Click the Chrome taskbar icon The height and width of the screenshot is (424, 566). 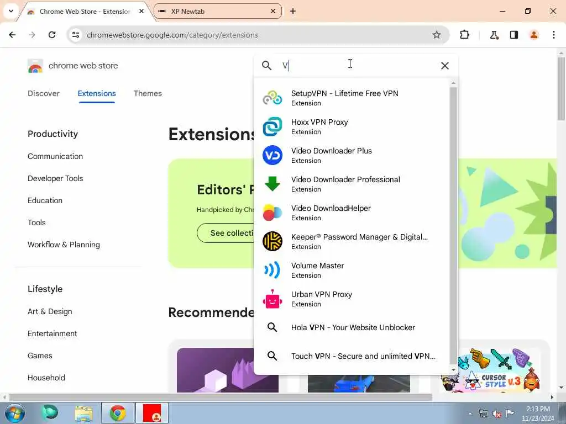click(x=117, y=413)
